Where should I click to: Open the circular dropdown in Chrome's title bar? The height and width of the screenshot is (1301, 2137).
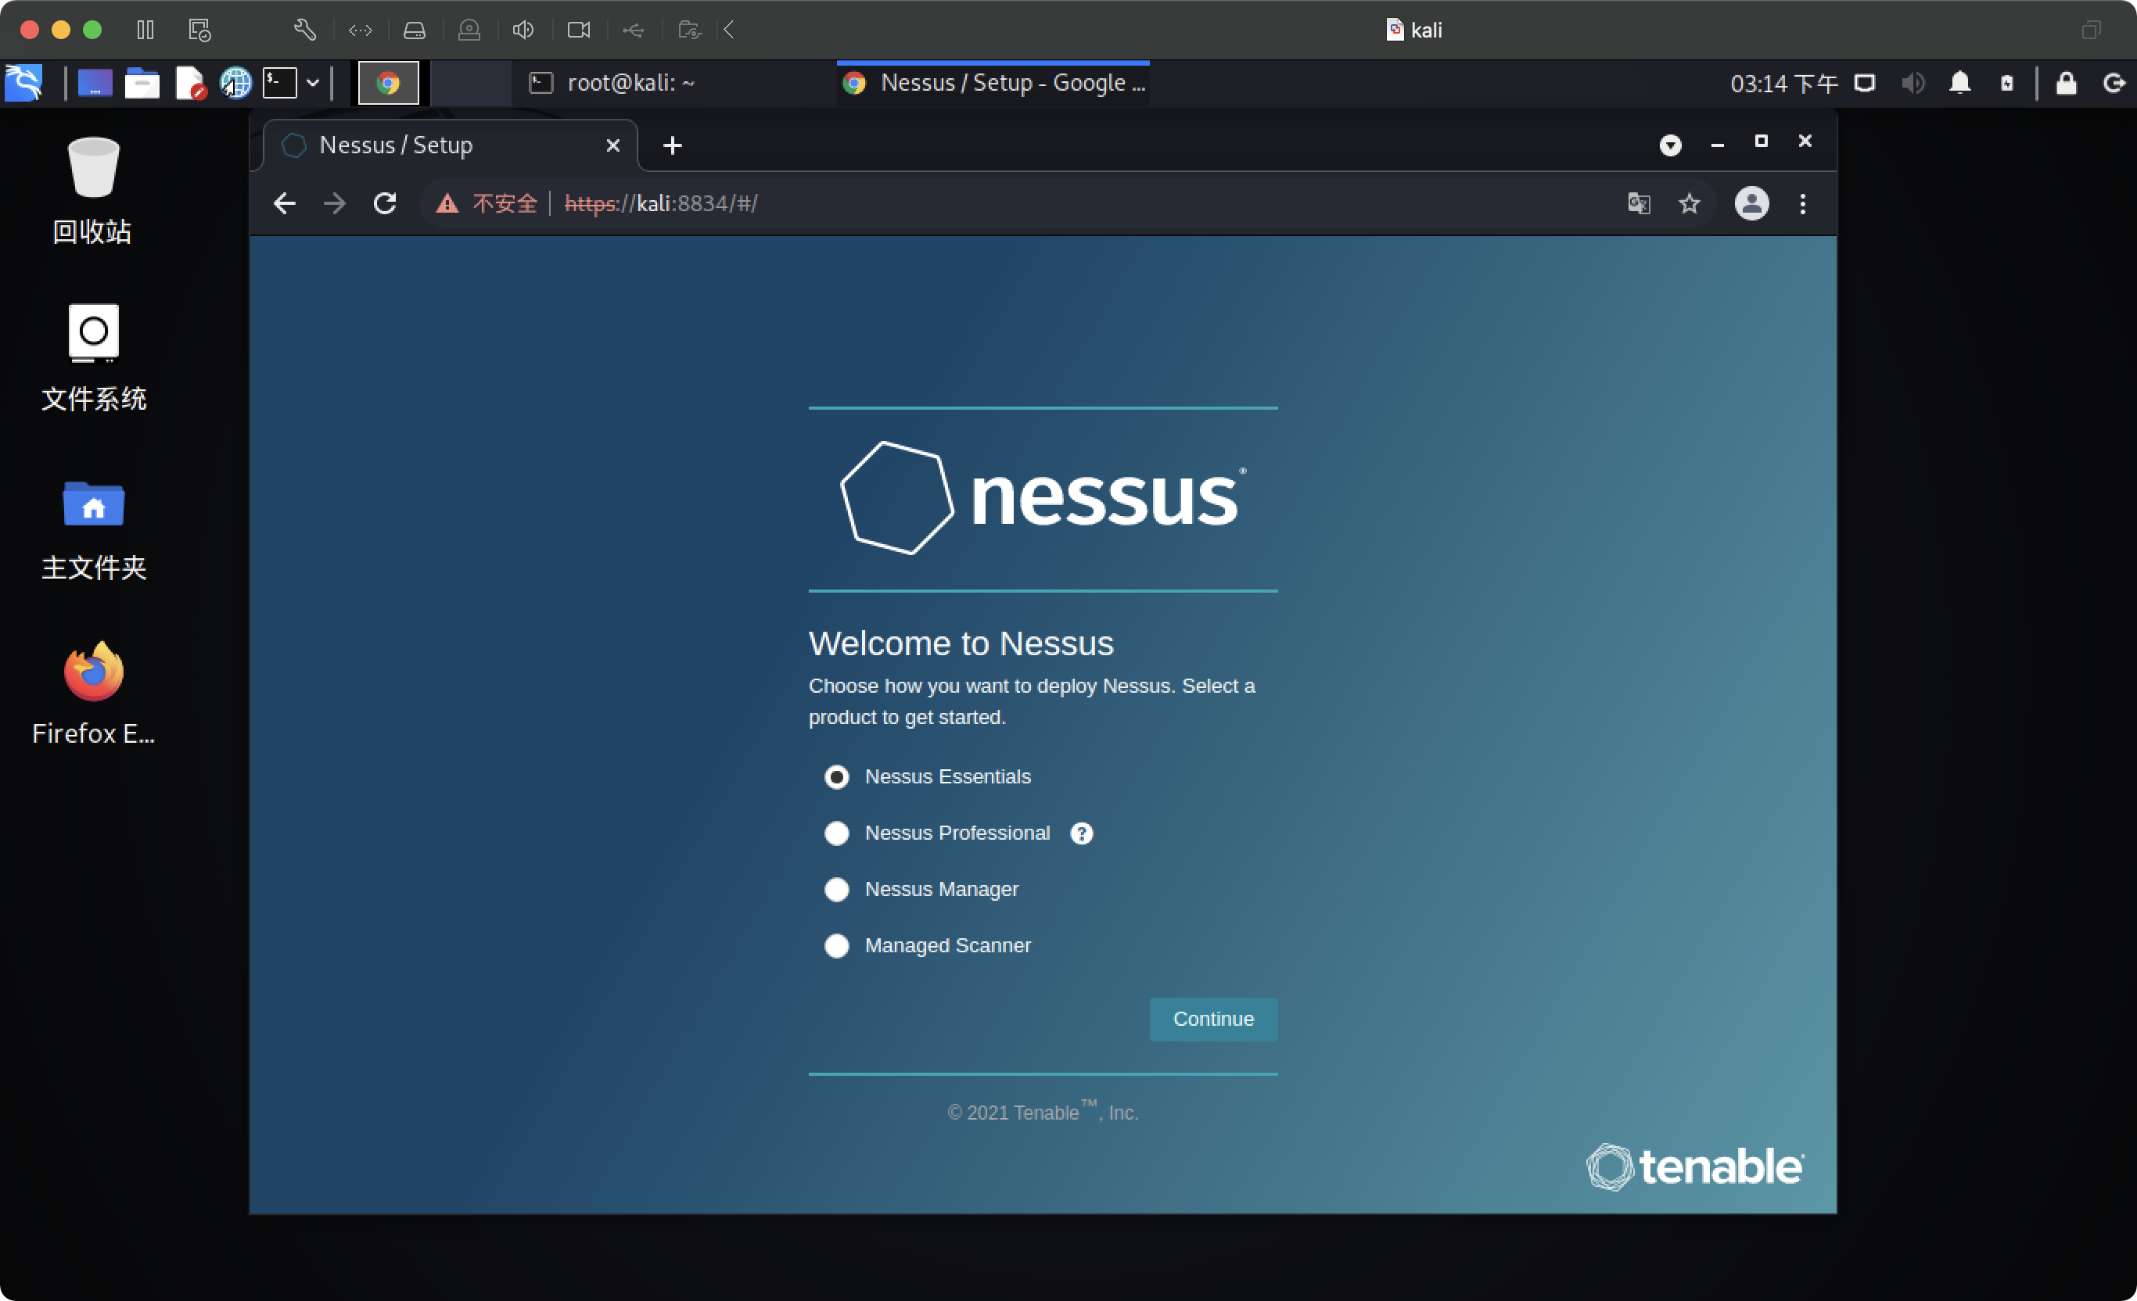[x=1670, y=145]
